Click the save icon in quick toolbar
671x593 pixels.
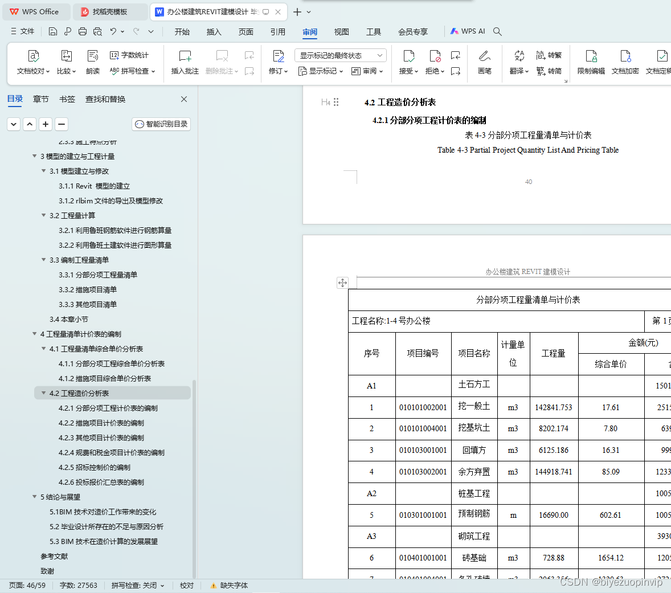(x=52, y=31)
